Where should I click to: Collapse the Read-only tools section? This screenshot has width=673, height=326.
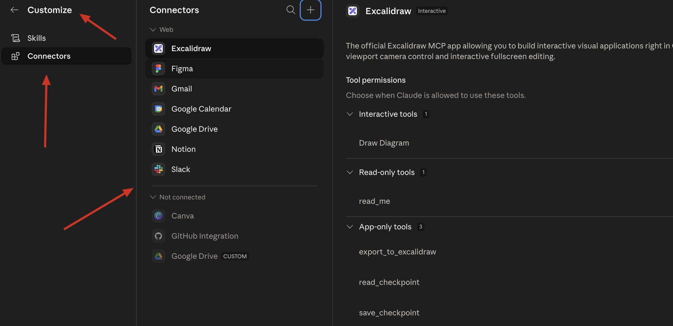coord(350,173)
